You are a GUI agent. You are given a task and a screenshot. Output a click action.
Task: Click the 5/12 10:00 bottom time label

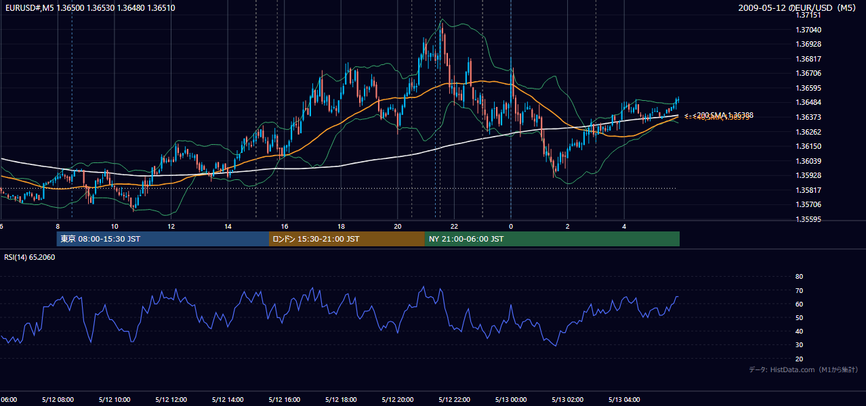tap(115, 400)
